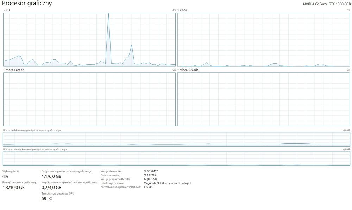This screenshot has width=352, height=210.
Task: Select the '1,1/6,0 GB' dedicated memory value
Action: point(51,176)
